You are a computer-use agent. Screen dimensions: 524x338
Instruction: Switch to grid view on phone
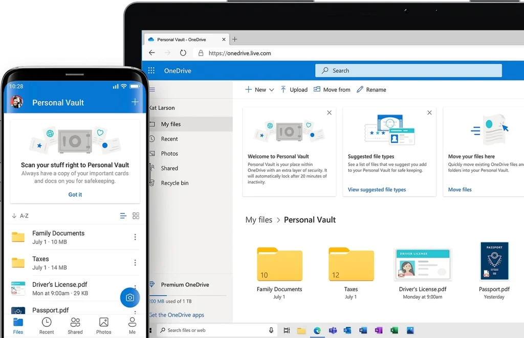coord(136,216)
